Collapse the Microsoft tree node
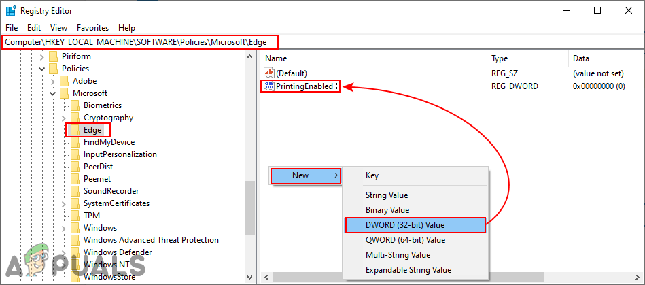The height and width of the screenshot is (285, 645). pos(53,93)
